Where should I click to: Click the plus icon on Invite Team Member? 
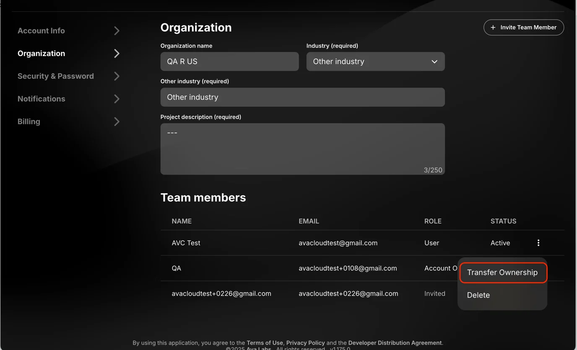(493, 27)
